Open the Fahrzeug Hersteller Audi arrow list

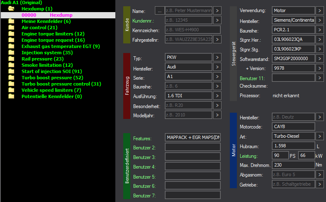(217, 67)
